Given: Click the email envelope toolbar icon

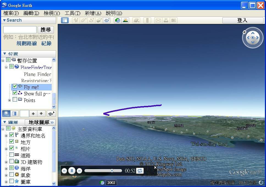Looking at the screenshot, I should (x=158, y=20).
